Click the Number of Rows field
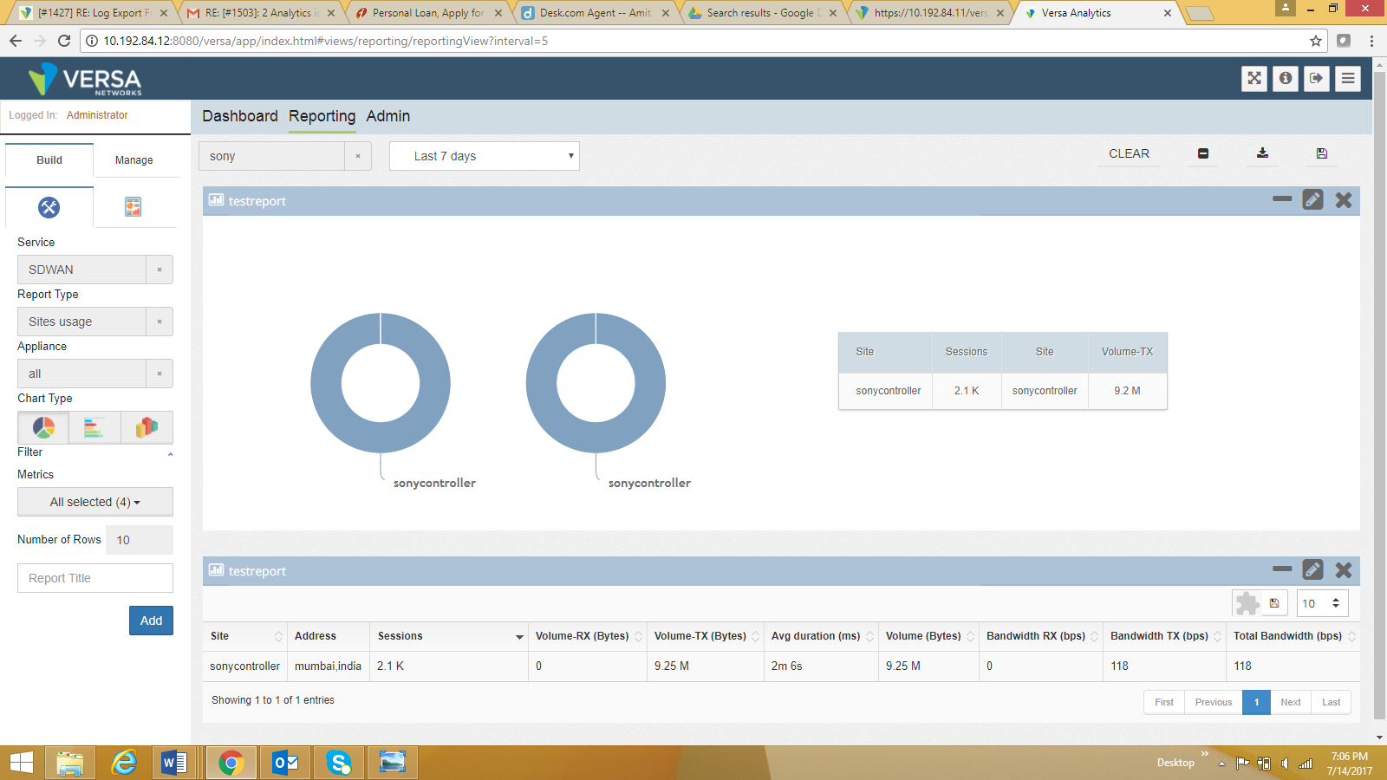 [140, 540]
